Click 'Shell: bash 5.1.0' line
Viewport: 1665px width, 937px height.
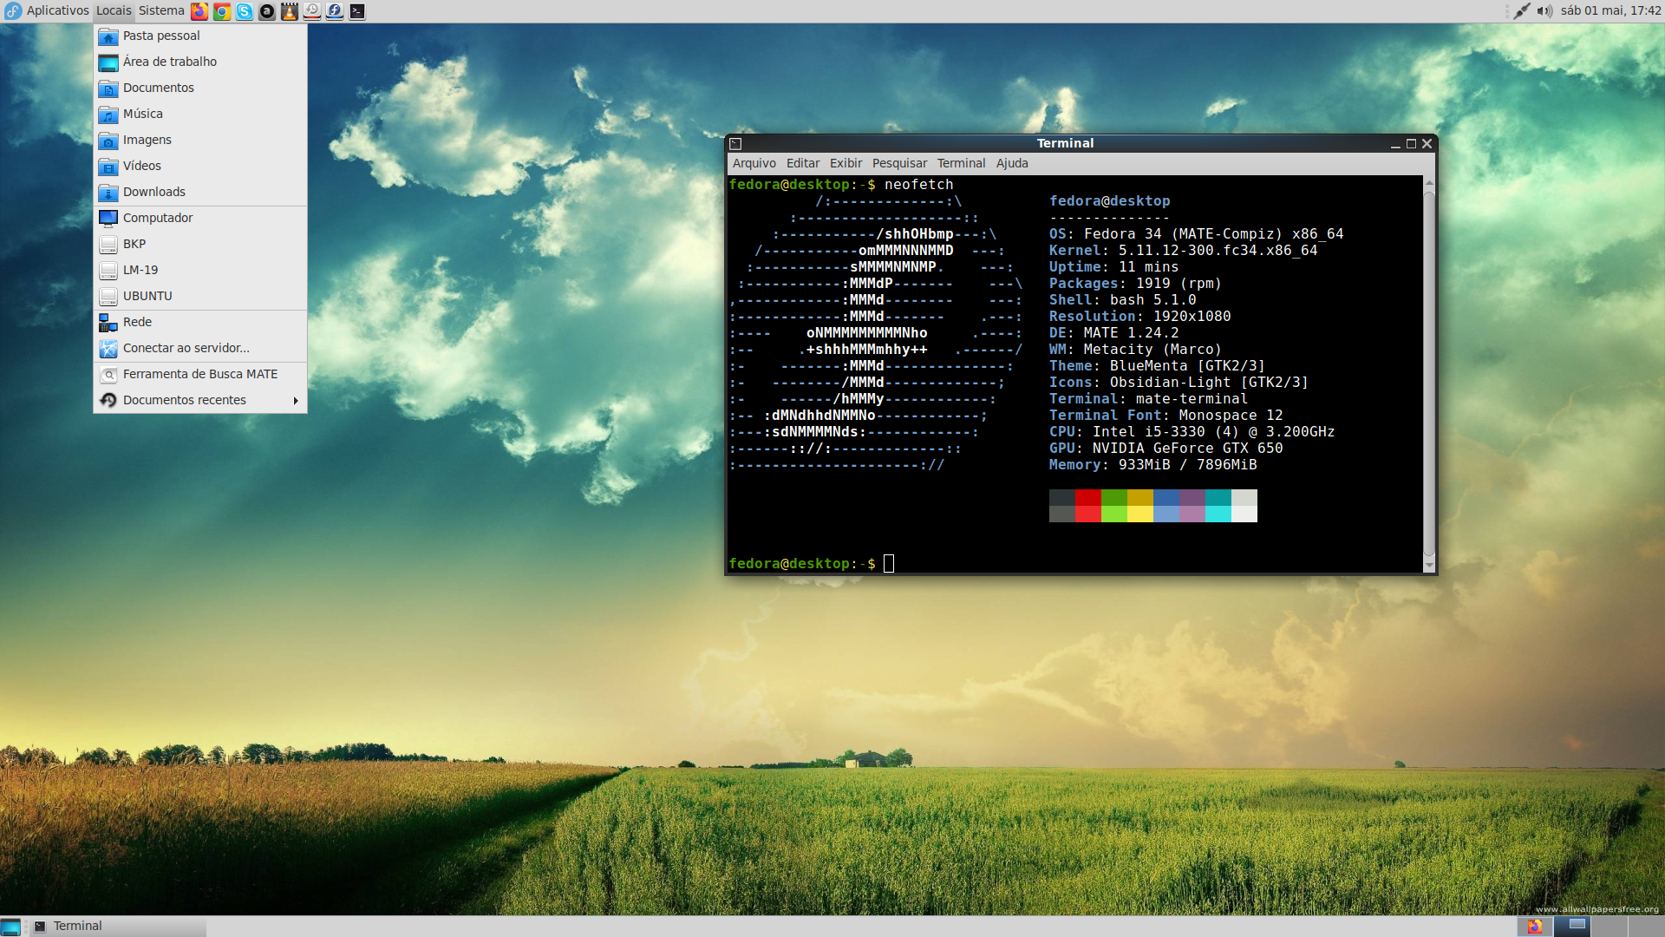pyautogui.click(x=1122, y=300)
